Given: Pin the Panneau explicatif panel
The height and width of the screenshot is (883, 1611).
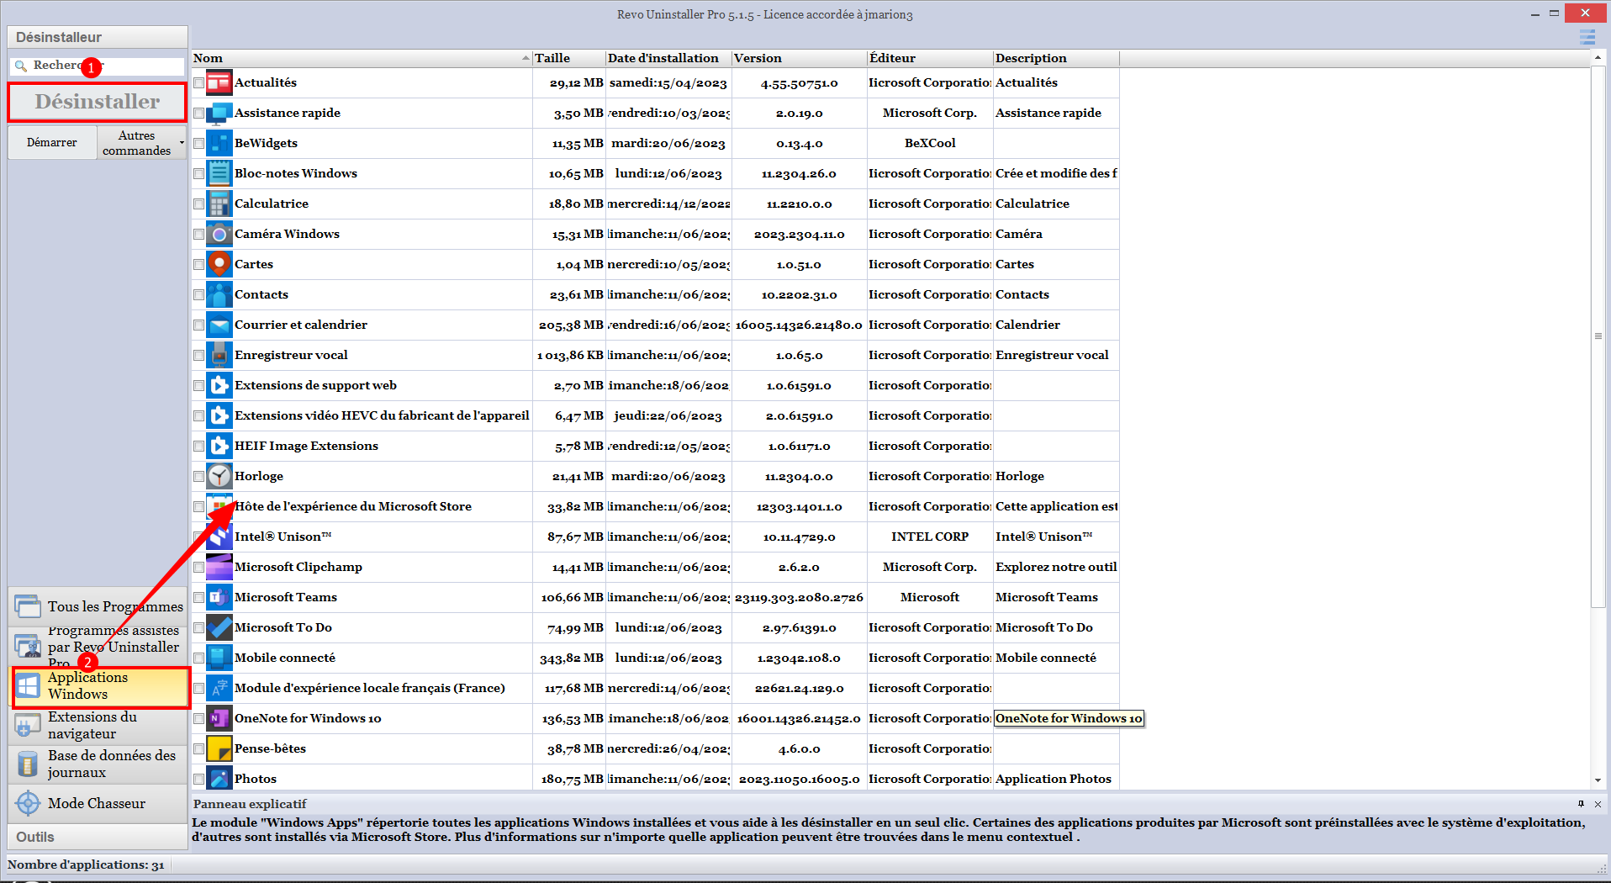Looking at the screenshot, I should [x=1581, y=804].
